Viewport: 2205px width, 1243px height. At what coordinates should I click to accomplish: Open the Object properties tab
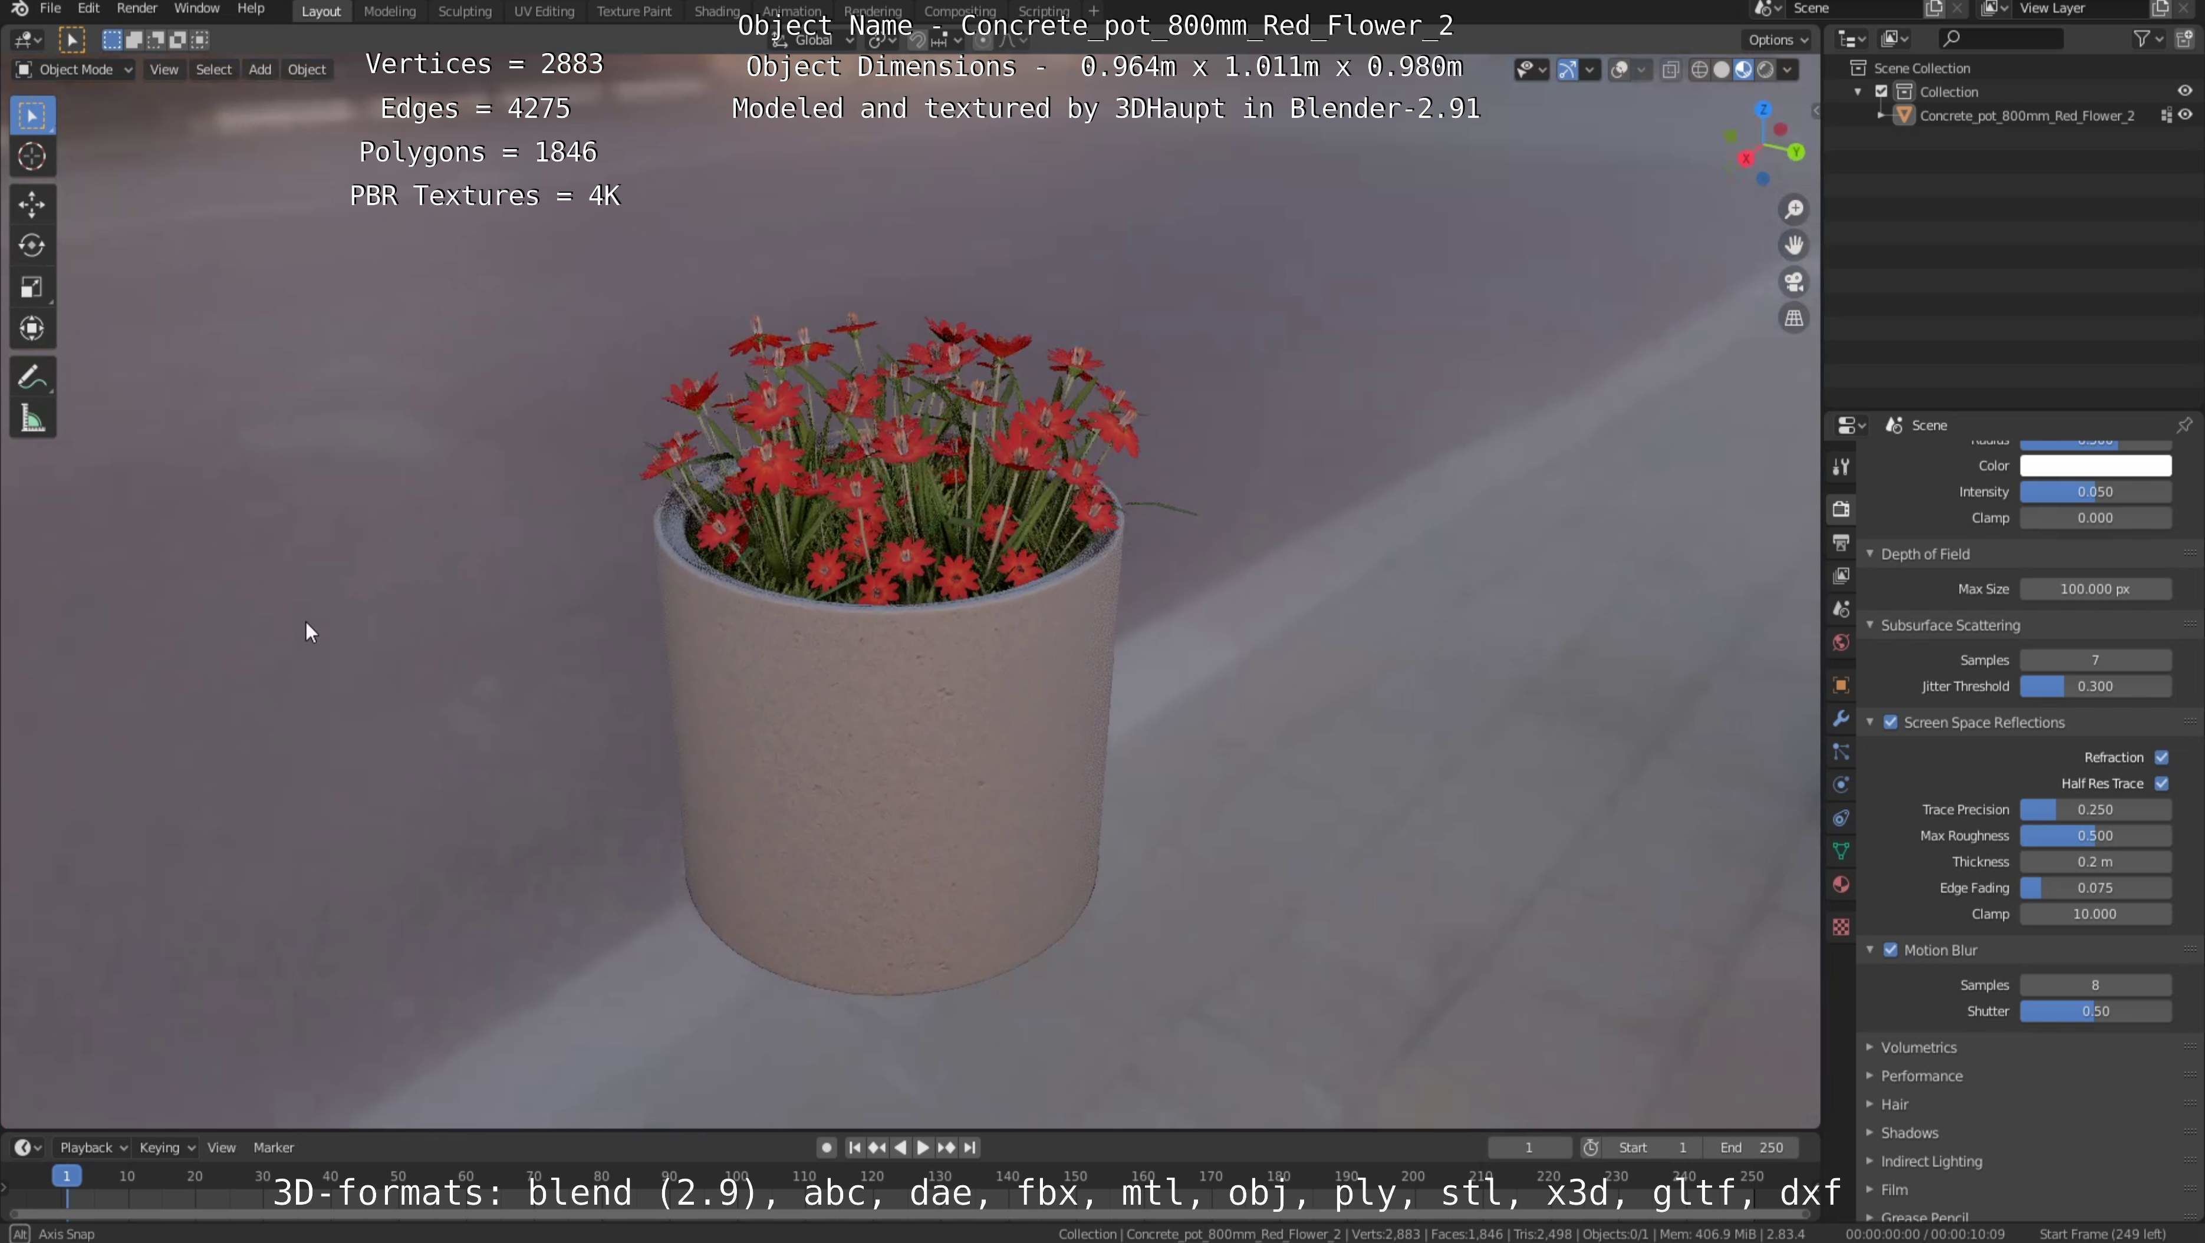click(1841, 685)
